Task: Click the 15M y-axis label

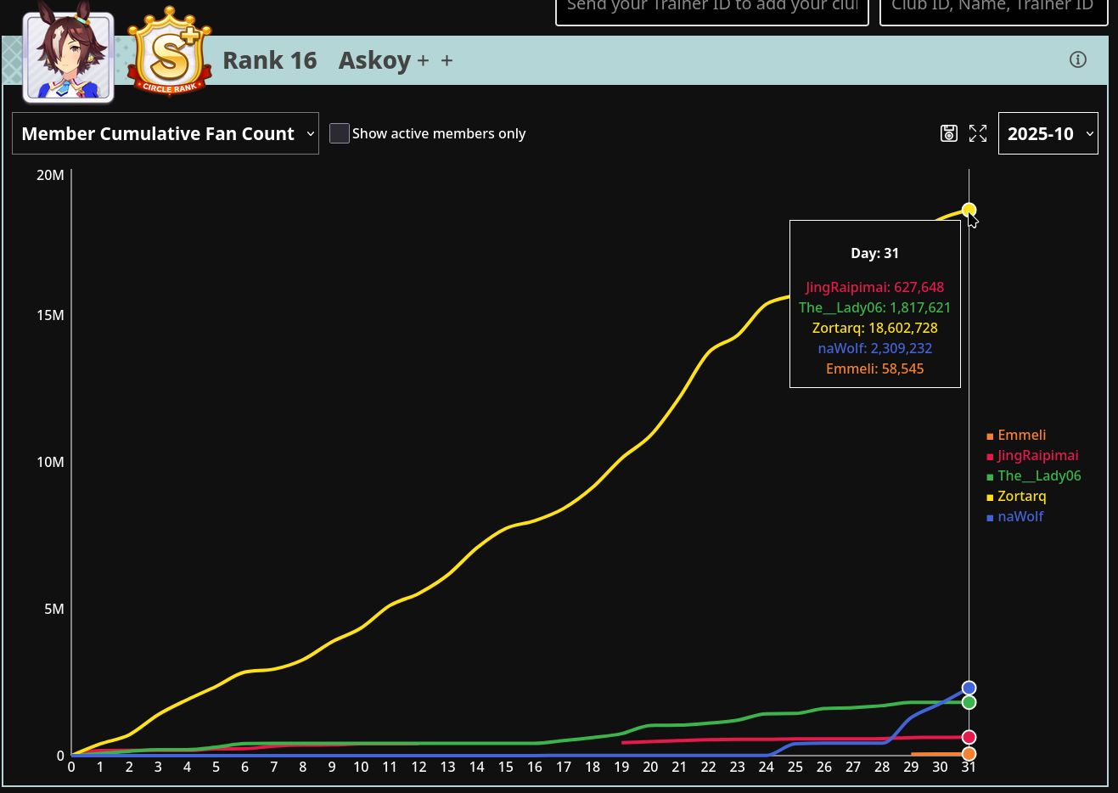Action: 50,315
